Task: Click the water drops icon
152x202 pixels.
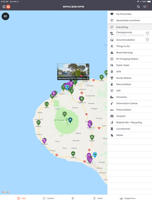Action: (x=112, y=135)
